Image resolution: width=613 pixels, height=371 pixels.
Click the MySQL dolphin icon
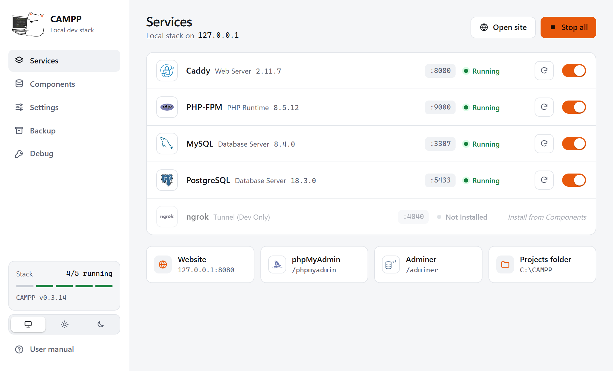pyautogui.click(x=167, y=144)
